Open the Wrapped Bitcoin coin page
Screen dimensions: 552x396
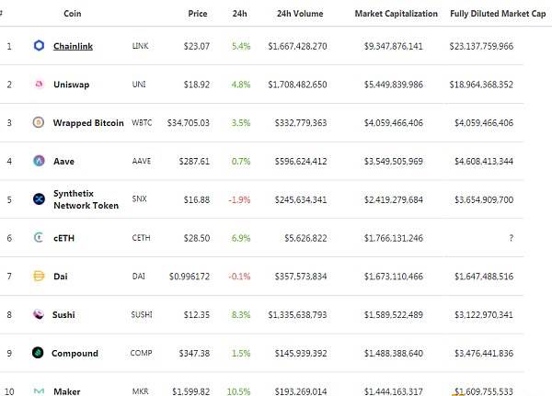point(88,123)
